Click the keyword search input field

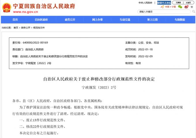[x=164, y=12]
